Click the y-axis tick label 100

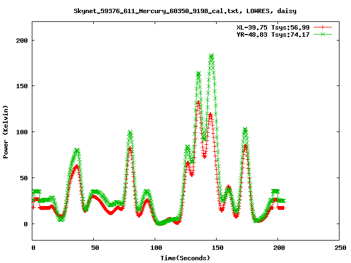22,132
